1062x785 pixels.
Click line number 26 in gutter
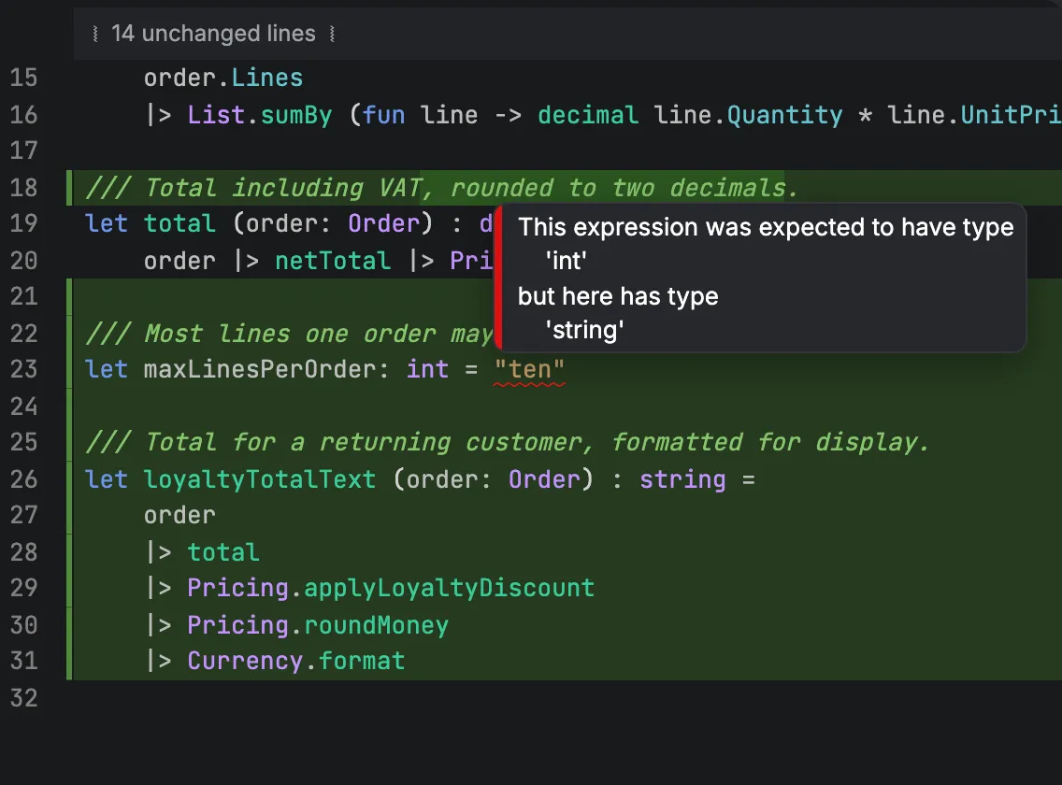pos(23,479)
